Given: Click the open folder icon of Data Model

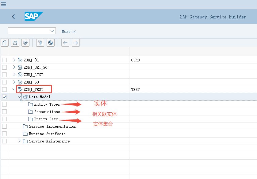Looking at the screenshot, I should [25, 97].
